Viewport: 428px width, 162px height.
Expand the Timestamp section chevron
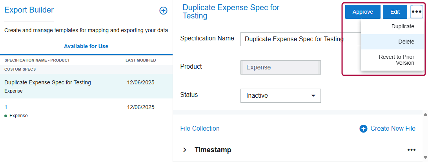tap(184, 150)
